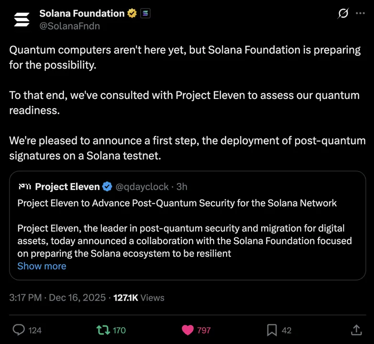Click the Solana Foundation profile avatar

coord(22,20)
